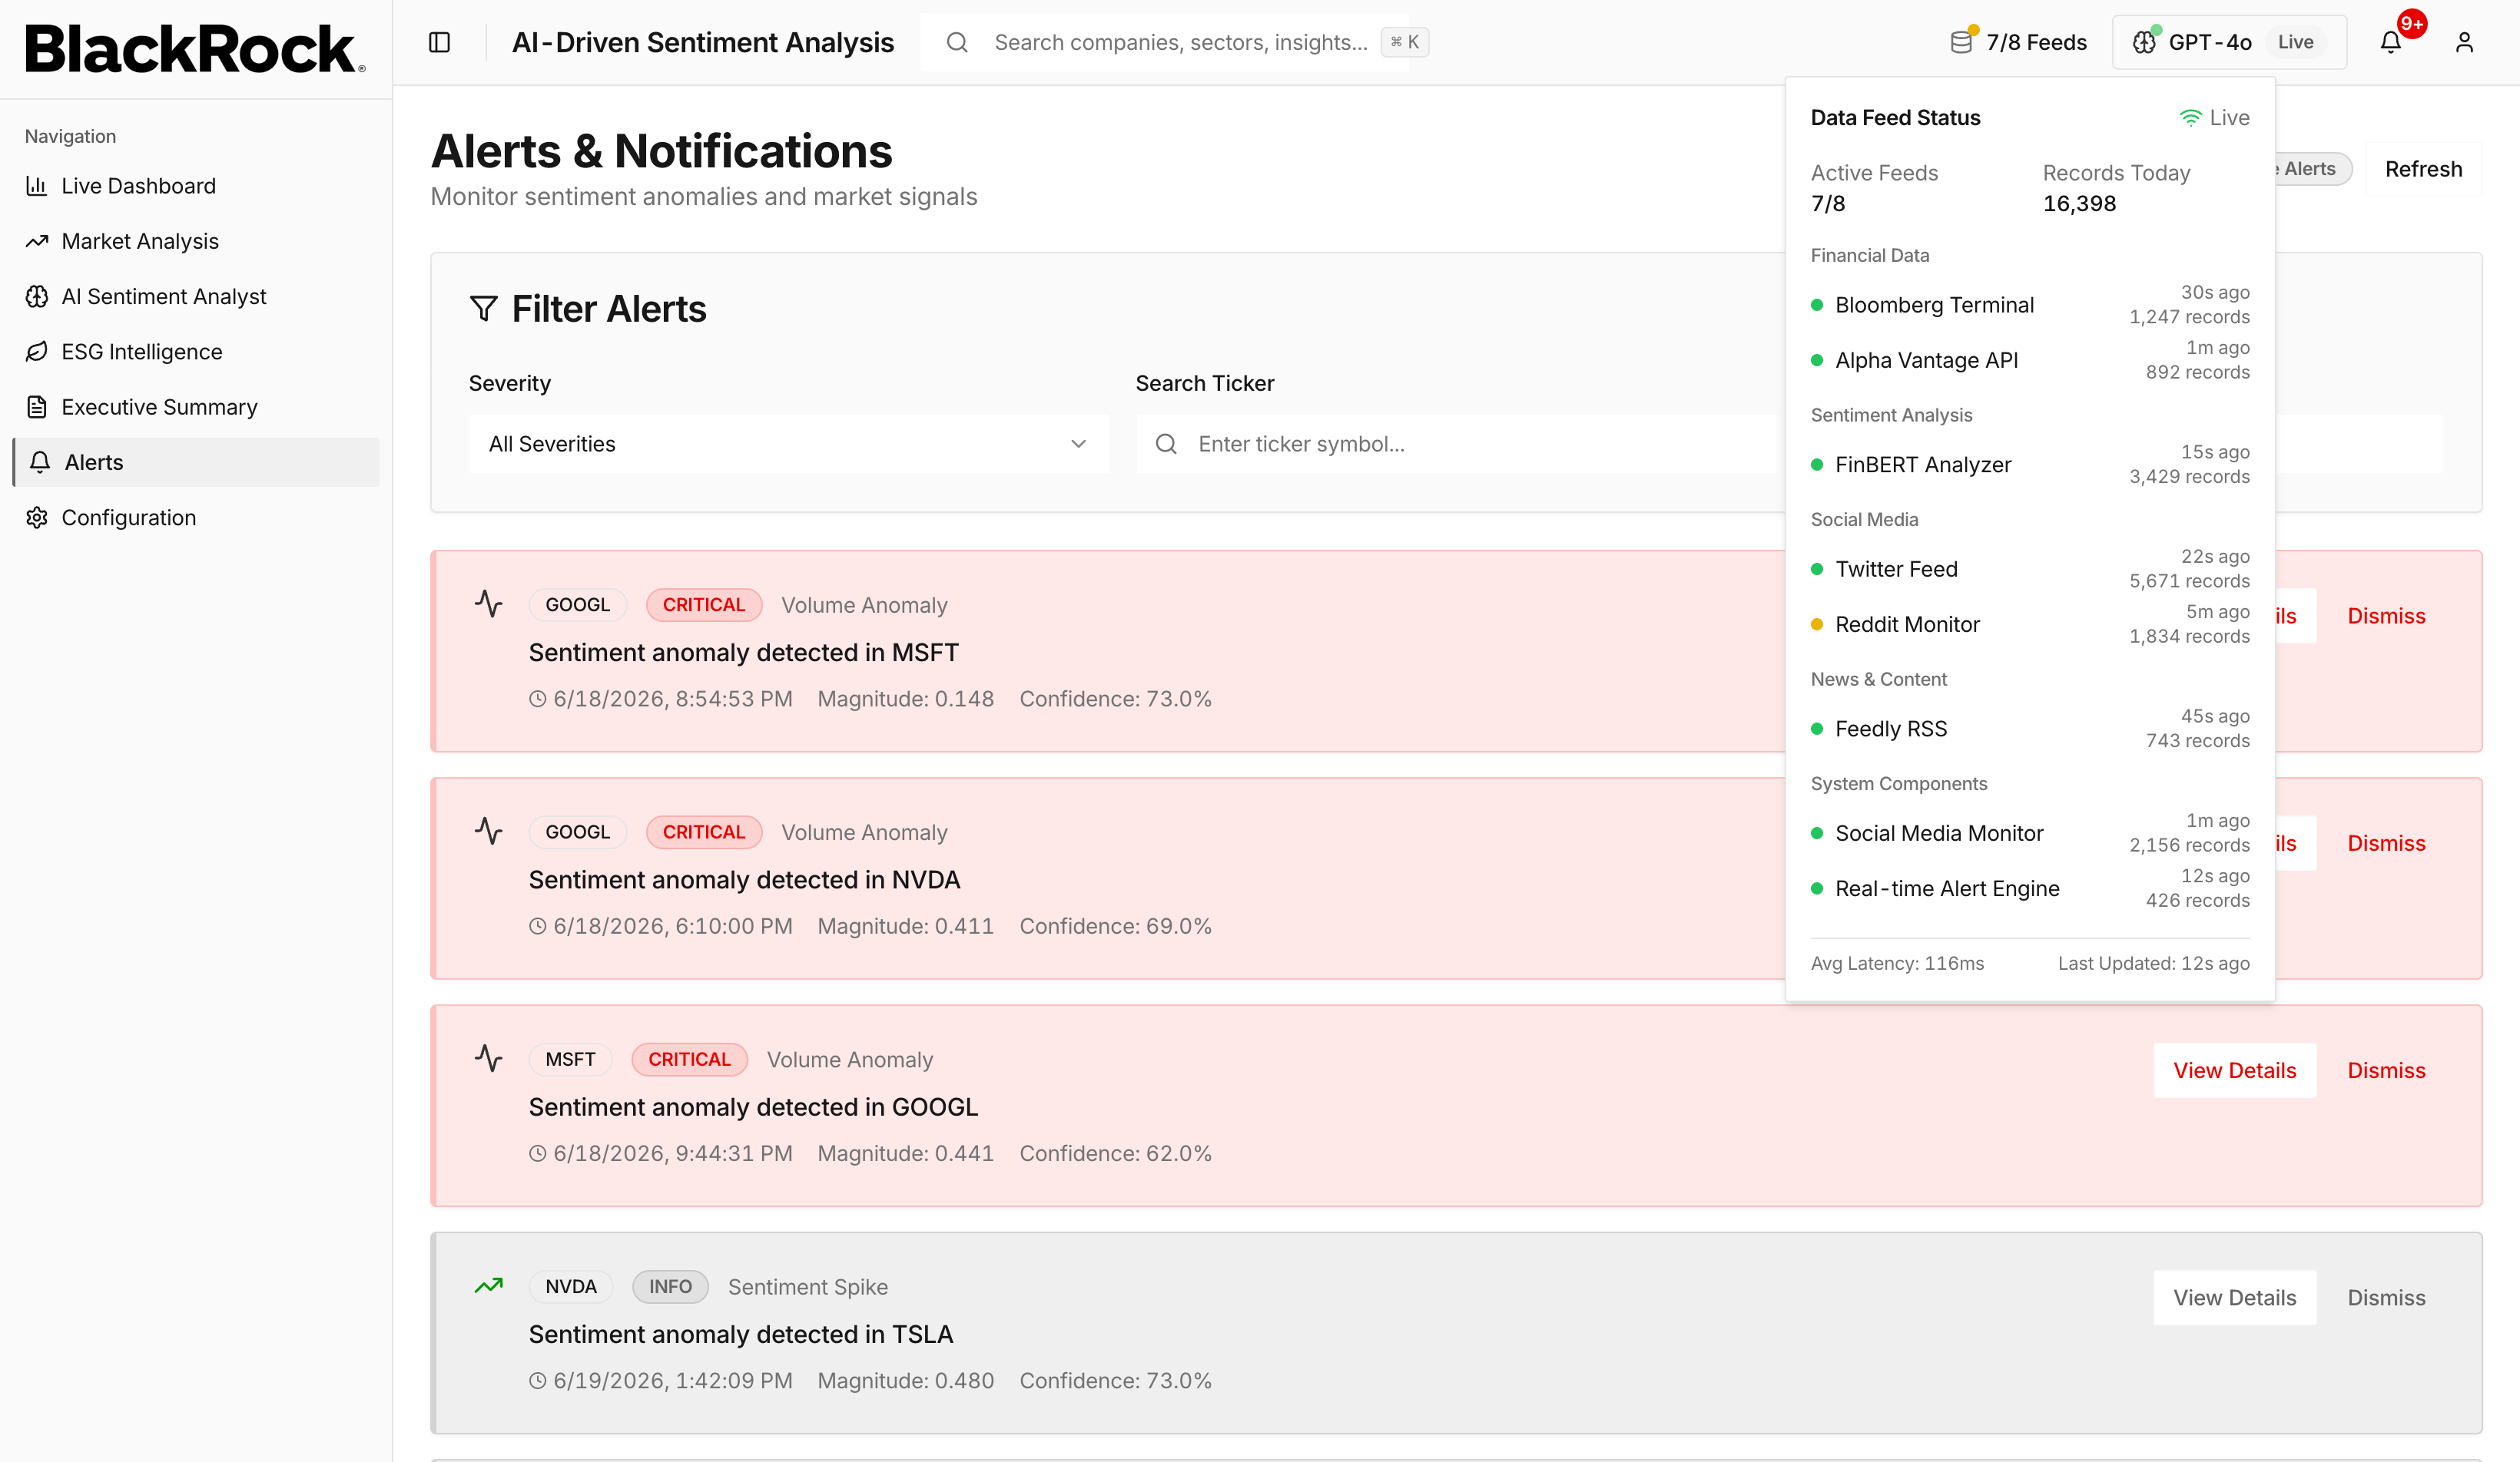Click GOOGL ticker tag on MSFT anomaly alert
This screenshot has width=2520, height=1462.
coord(577,604)
